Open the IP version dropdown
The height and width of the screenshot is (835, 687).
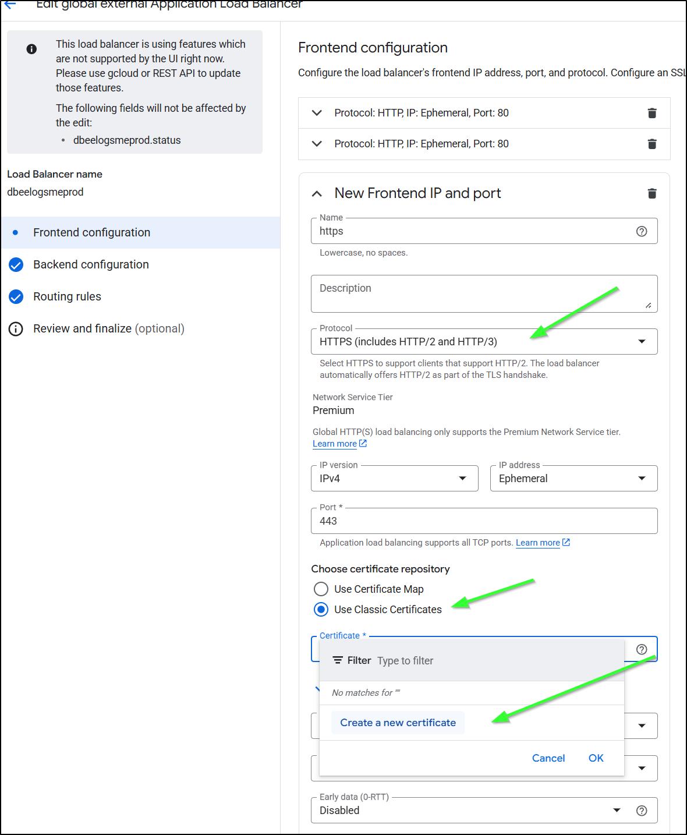coord(394,479)
